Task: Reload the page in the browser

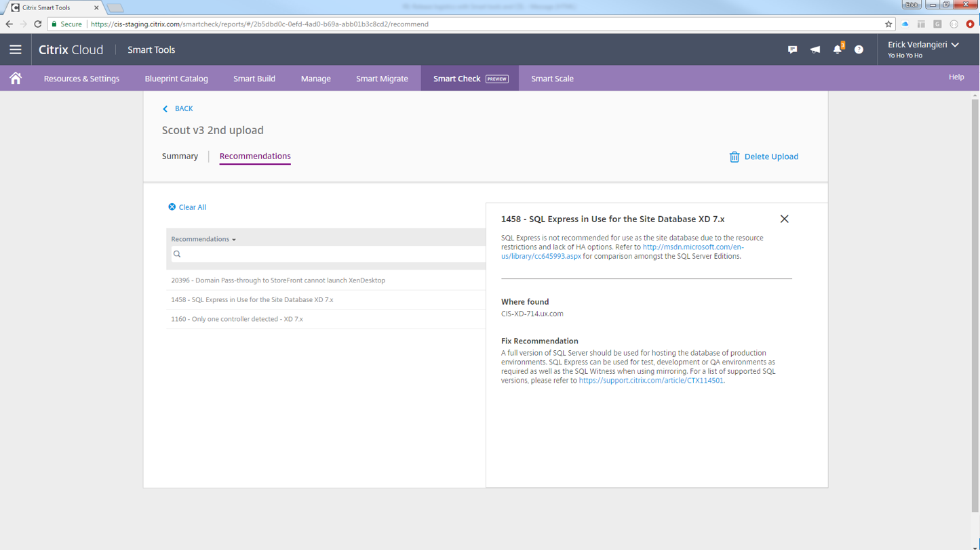Action: tap(39, 24)
